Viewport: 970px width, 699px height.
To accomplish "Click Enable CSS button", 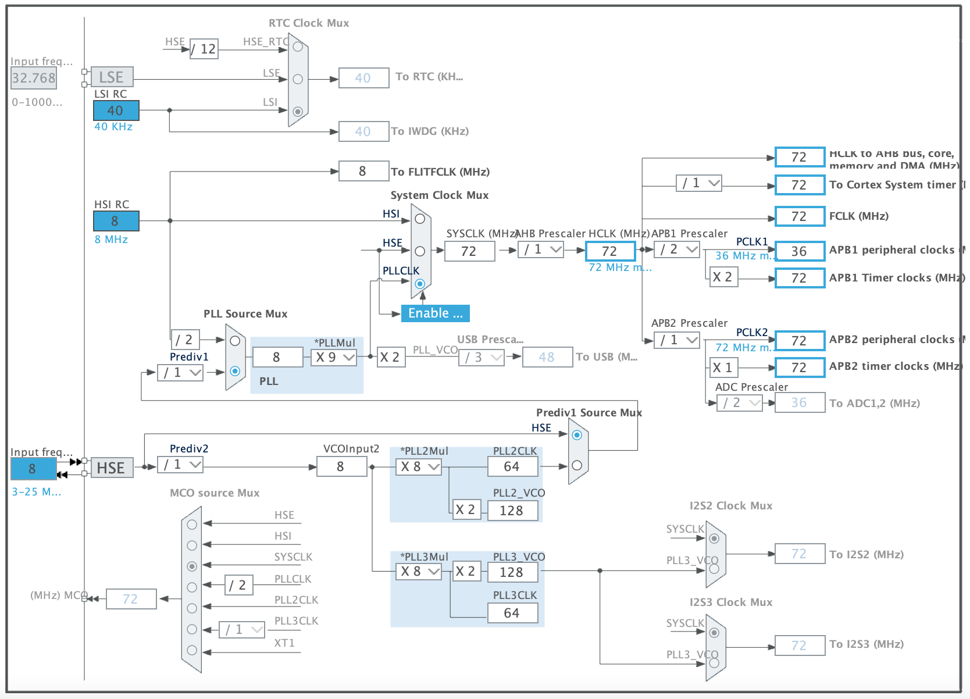I will [x=436, y=313].
